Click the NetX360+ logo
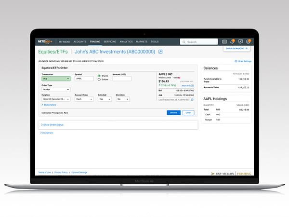This screenshot has width=289, height=217. click(x=47, y=42)
